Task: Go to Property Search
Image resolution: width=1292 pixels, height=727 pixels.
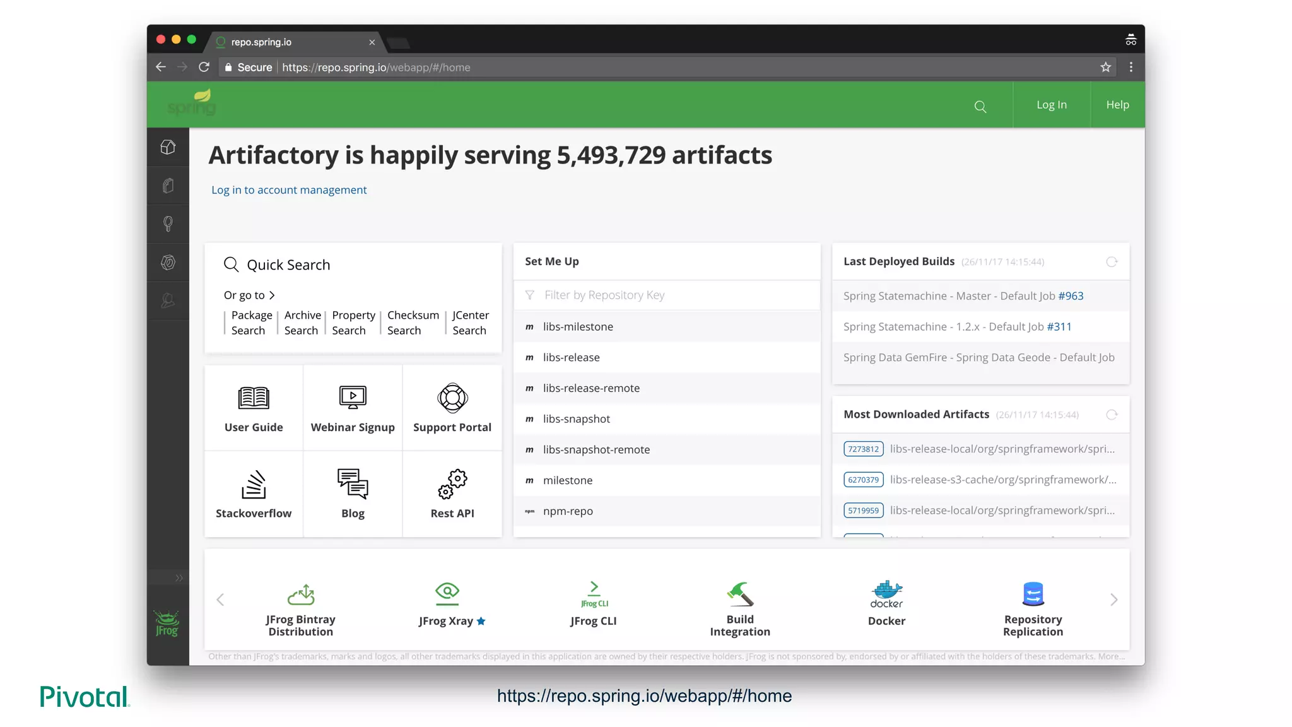Action: click(353, 322)
